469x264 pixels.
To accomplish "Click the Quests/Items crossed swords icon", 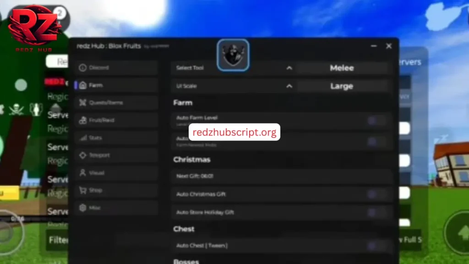I will [82, 103].
